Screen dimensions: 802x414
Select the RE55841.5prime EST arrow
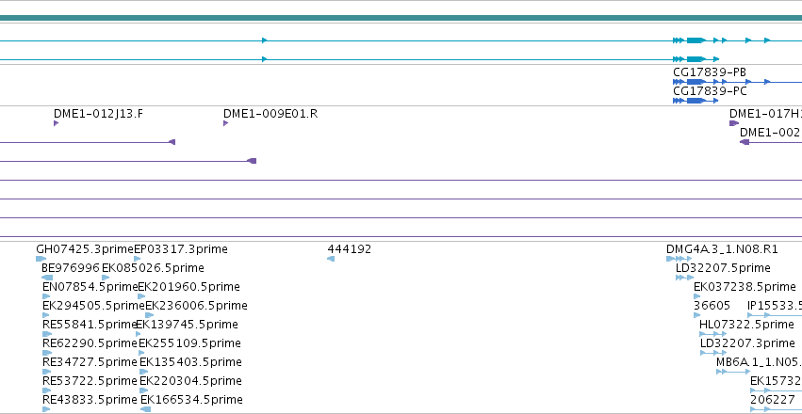click(x=46, y=334)
